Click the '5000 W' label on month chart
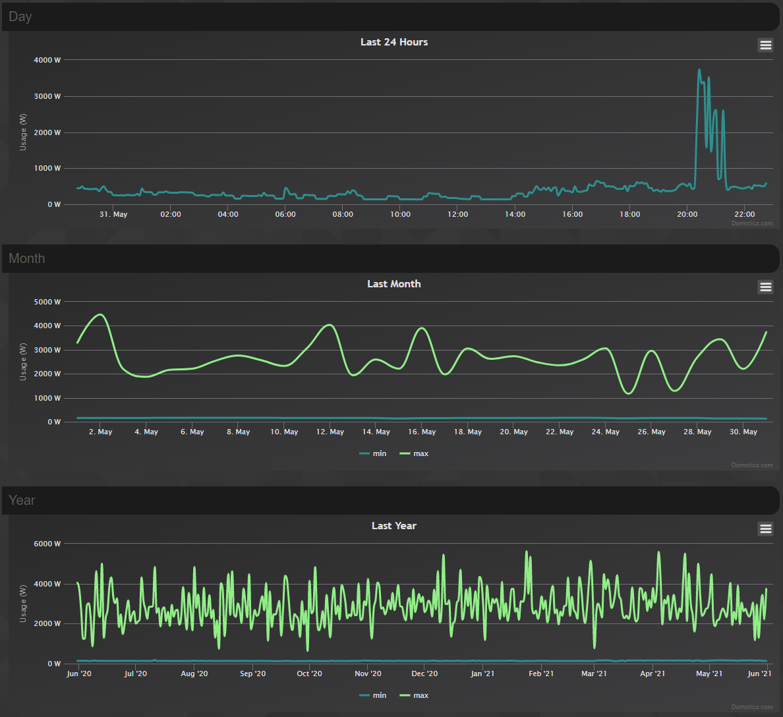The width and height of the screenshot is (783, 717). [x=47, y=302]
